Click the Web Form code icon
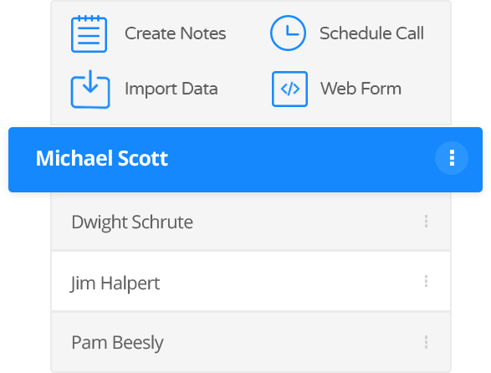This screenshot has height=373, width=491. (x=289, y=89)
